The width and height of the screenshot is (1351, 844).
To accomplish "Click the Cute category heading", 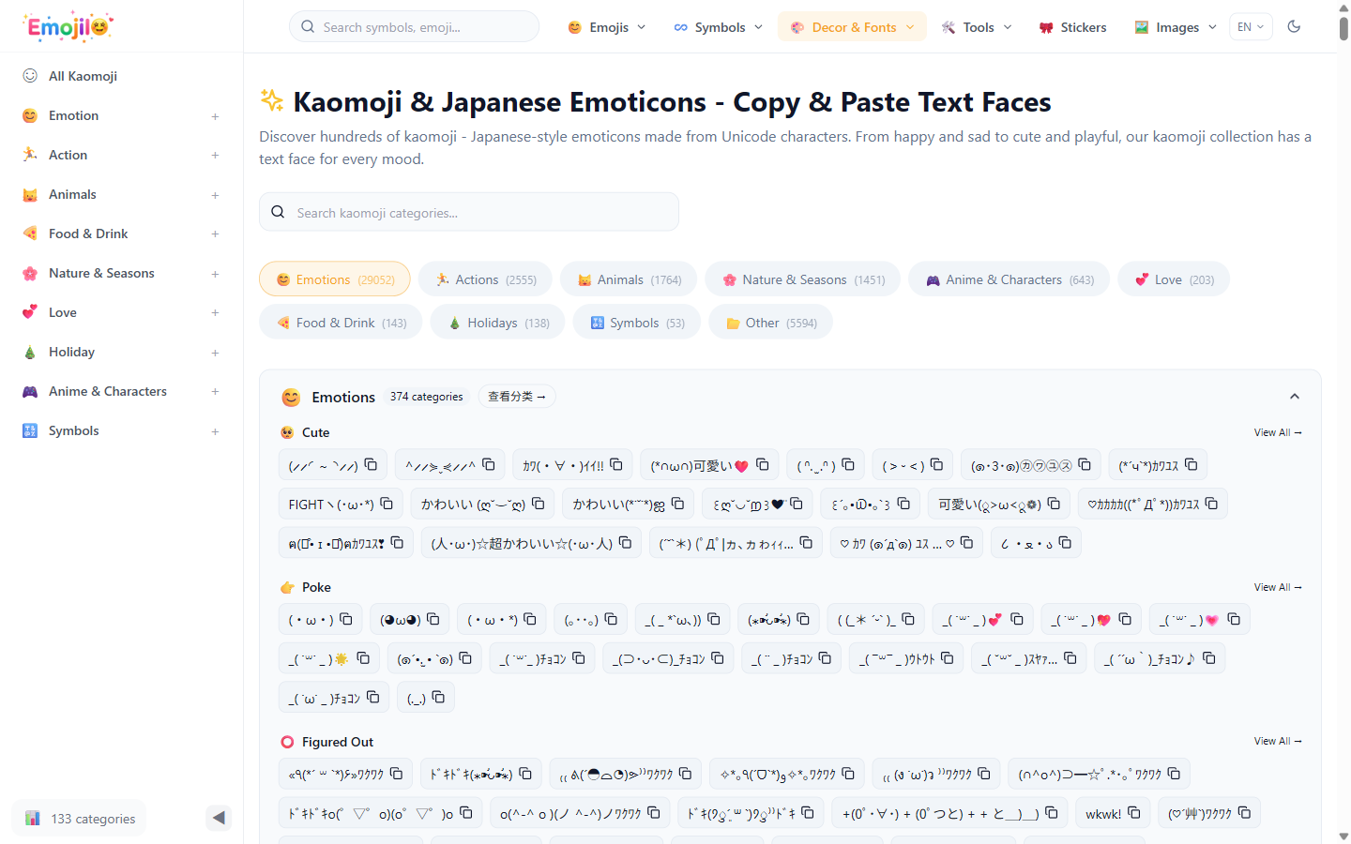I will 315,432.
